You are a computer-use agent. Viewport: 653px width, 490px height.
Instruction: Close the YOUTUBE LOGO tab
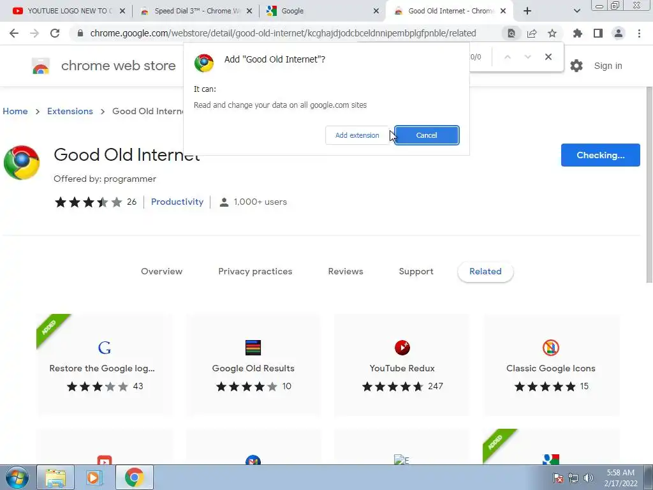point(122,11)
